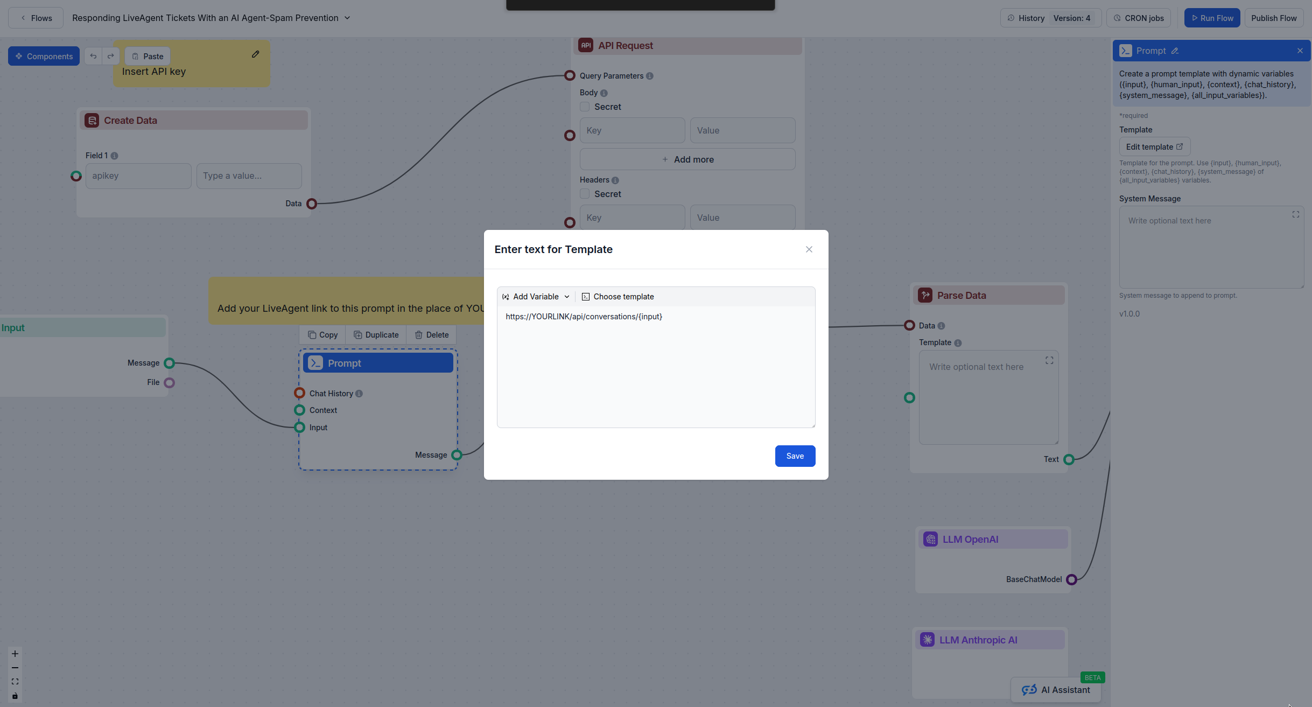Screen dimensions: 1312x707
Task: Delete the Prompt node with the trash icon
Action: tap(431, 334)
